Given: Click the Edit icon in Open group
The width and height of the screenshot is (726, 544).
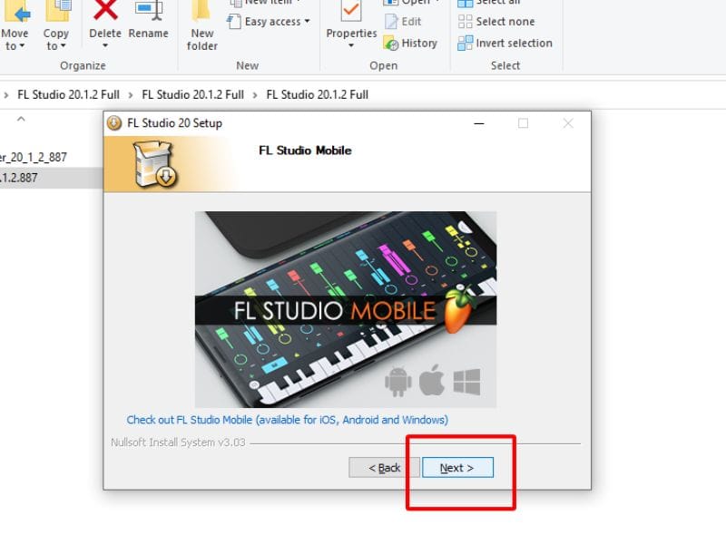Looking at the screenshot, I should click(x=391, y=21).
